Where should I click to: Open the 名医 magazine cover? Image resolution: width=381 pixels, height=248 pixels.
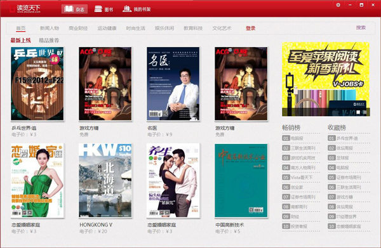coord(173,84)
